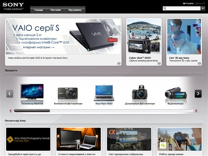Image resolution: width=208 pixels, height=156 pixels.
Task: Click the Capture amazing panoramas text
Action: pyautogui.click(x=144, y=61)
